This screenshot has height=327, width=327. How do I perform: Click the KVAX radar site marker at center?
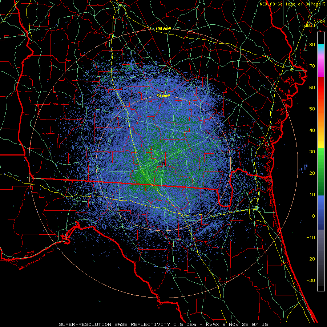(164, 163)
